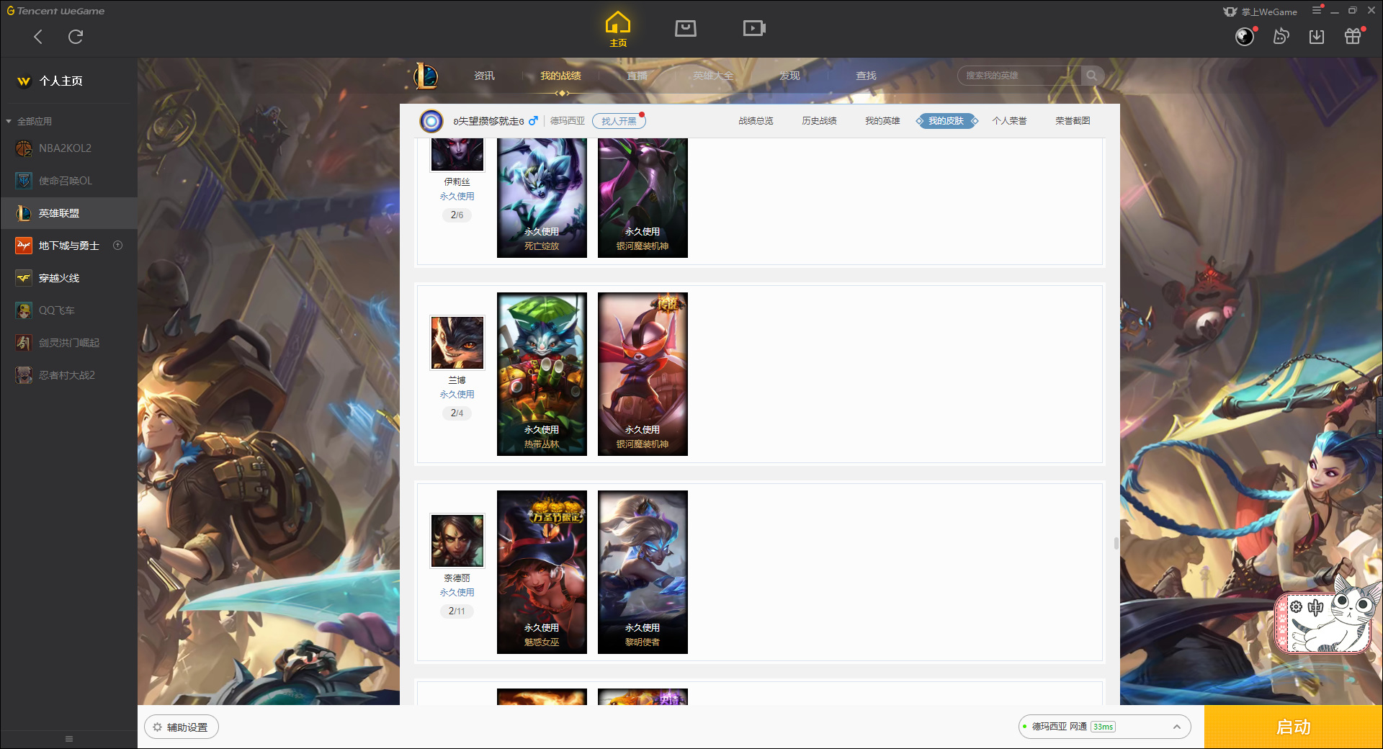Open the main menu hamburger icon
This screenshot has width=1383, height=749.
[1317, 10]
